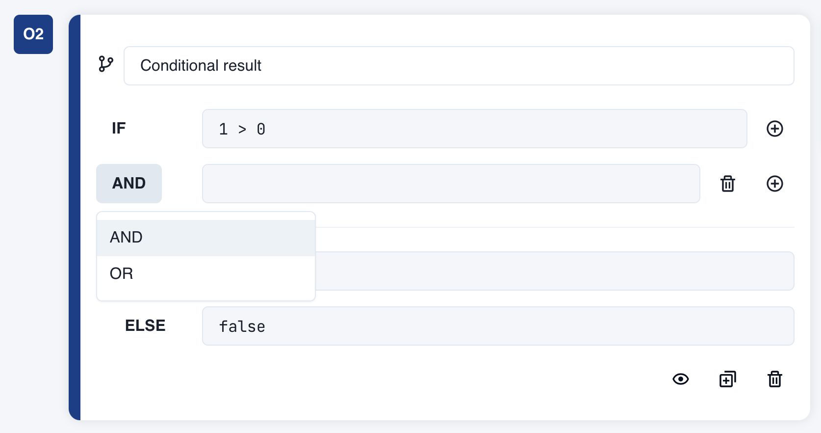Viewport: 821px width, 433px height.
Task: Click the empty AND condition input
Action: pyautogui.click(x=451, y=184)
